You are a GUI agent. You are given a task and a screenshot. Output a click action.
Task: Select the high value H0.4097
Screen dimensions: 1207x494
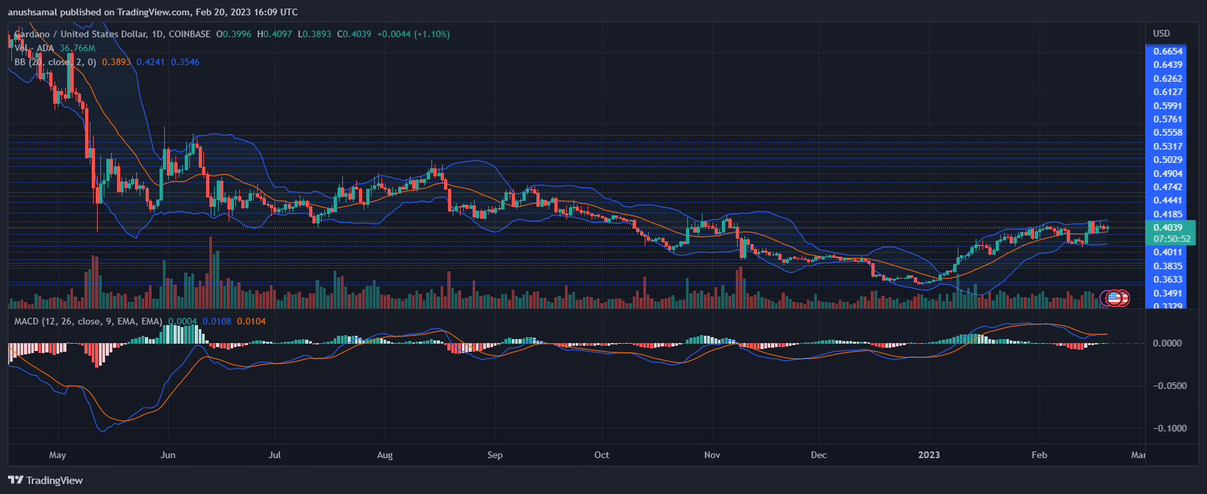tap(274, 34)
